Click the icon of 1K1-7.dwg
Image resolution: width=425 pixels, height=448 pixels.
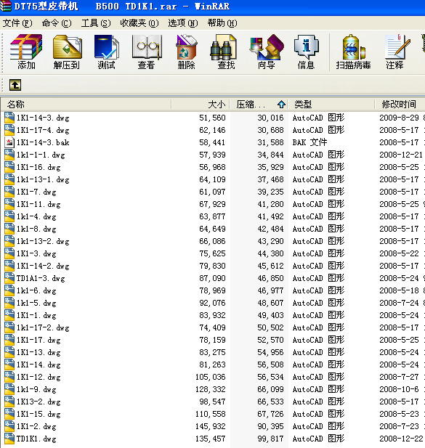(x=9, y=192)
